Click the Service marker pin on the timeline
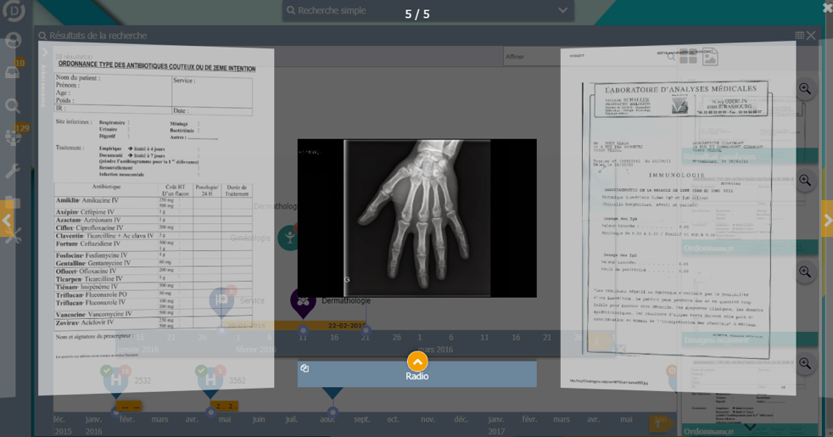This screenshot has width=833, height=437. (x=221, y=300)
